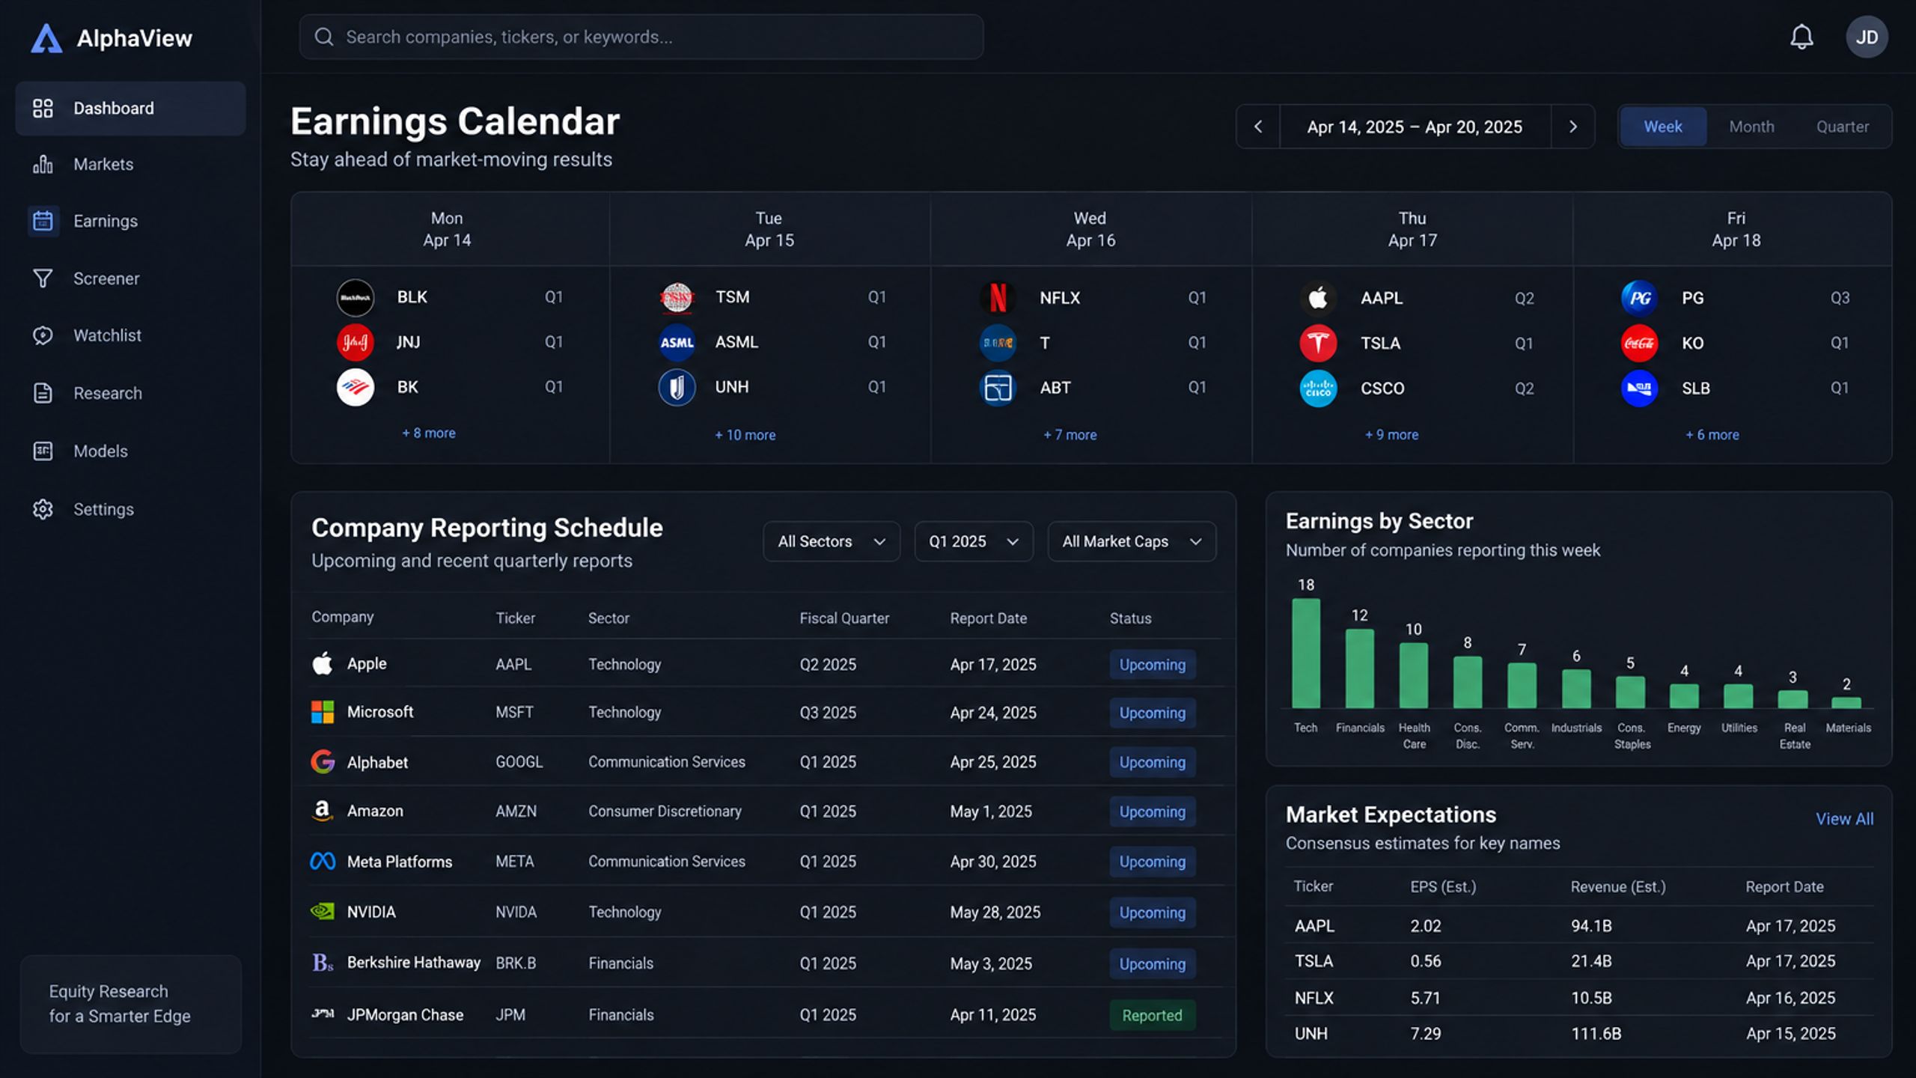Switch view to Week
This screenshot has width=1916, height=1078.
pyautogui.click(x=1663, y=127)
